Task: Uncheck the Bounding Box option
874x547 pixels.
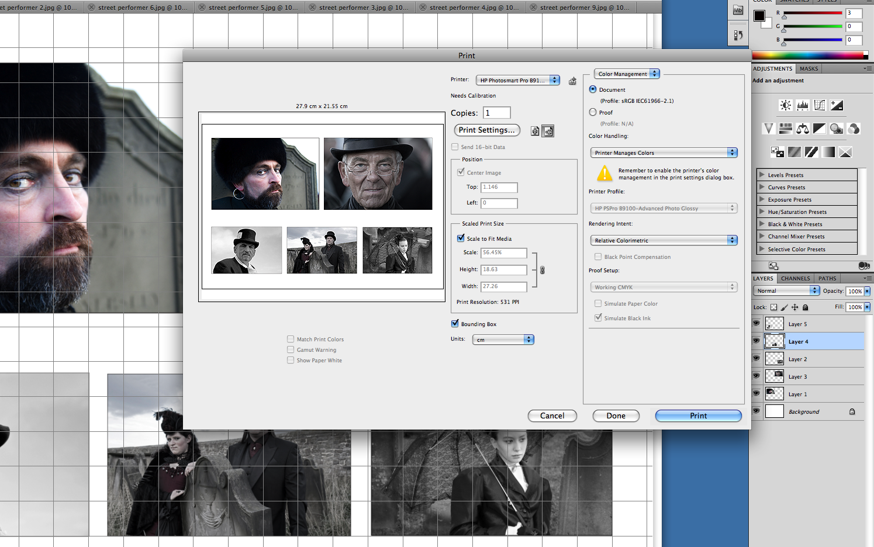Action: tap(455, 323)
